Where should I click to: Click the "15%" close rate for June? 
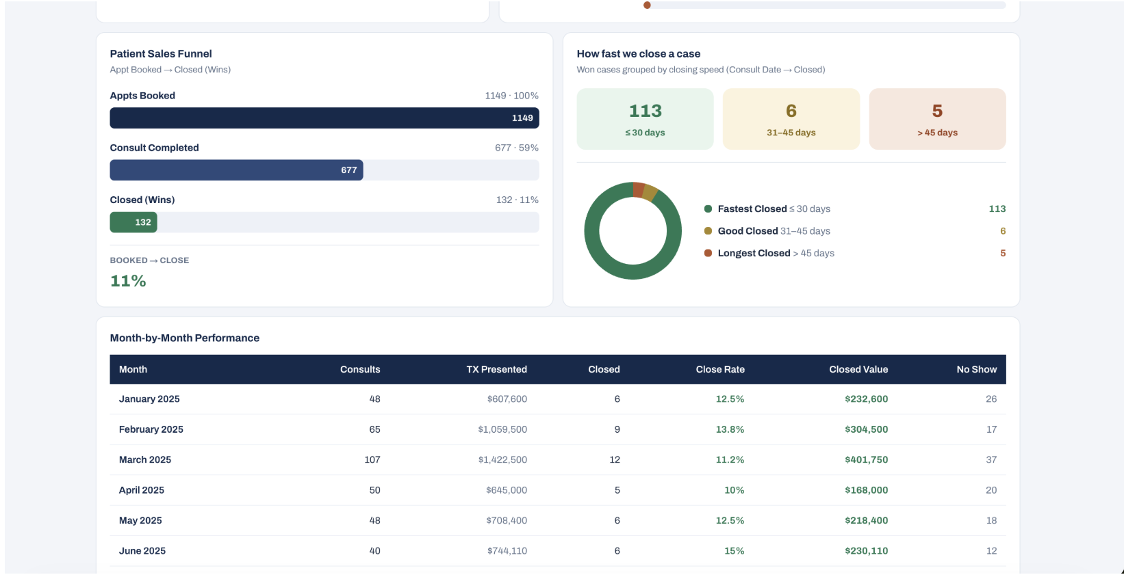coord(735,551)
